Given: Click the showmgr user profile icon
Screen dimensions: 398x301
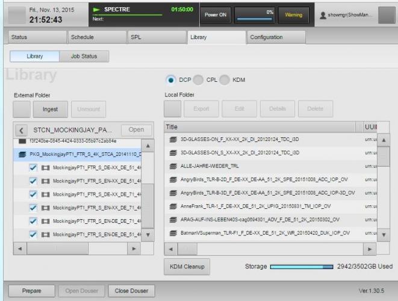Looking at the screenshot, I should pos(324,14).
